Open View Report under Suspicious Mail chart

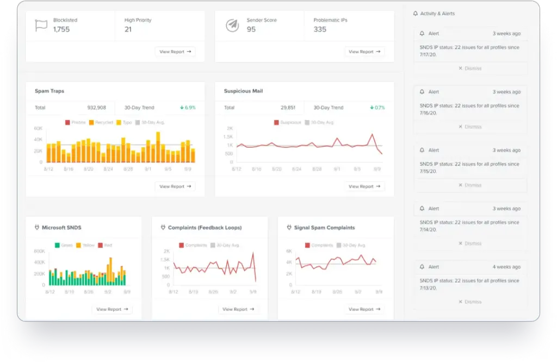tap(364, 186)
